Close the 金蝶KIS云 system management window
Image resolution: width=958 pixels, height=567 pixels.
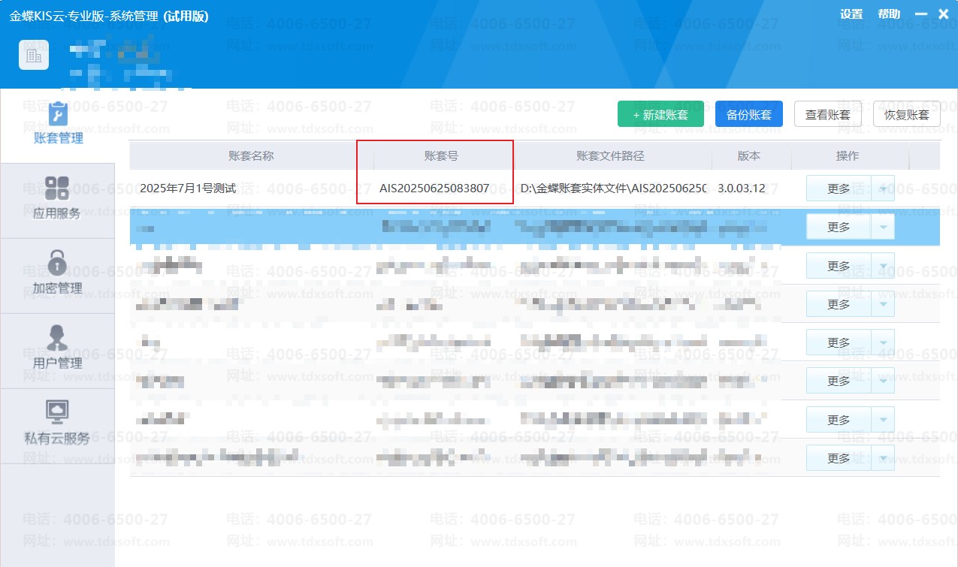click(x=943, y=14)
